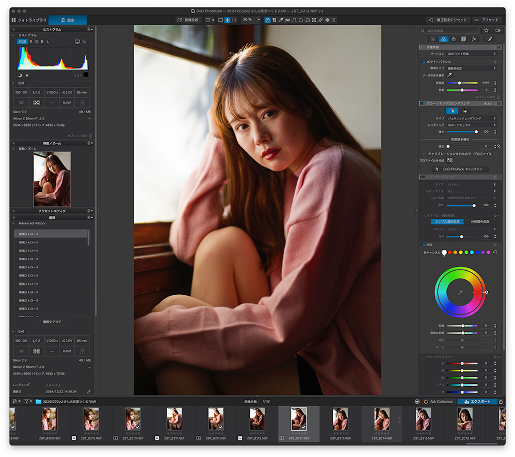Open the zoom percentage dropdown

point(258,19)
